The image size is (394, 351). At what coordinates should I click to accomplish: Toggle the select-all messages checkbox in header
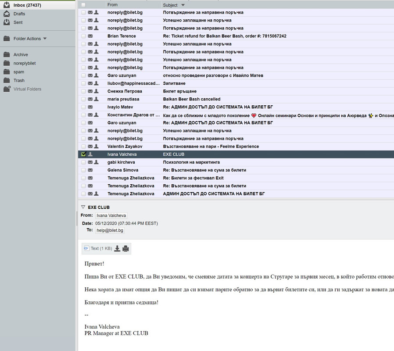(x=83, y=5)
